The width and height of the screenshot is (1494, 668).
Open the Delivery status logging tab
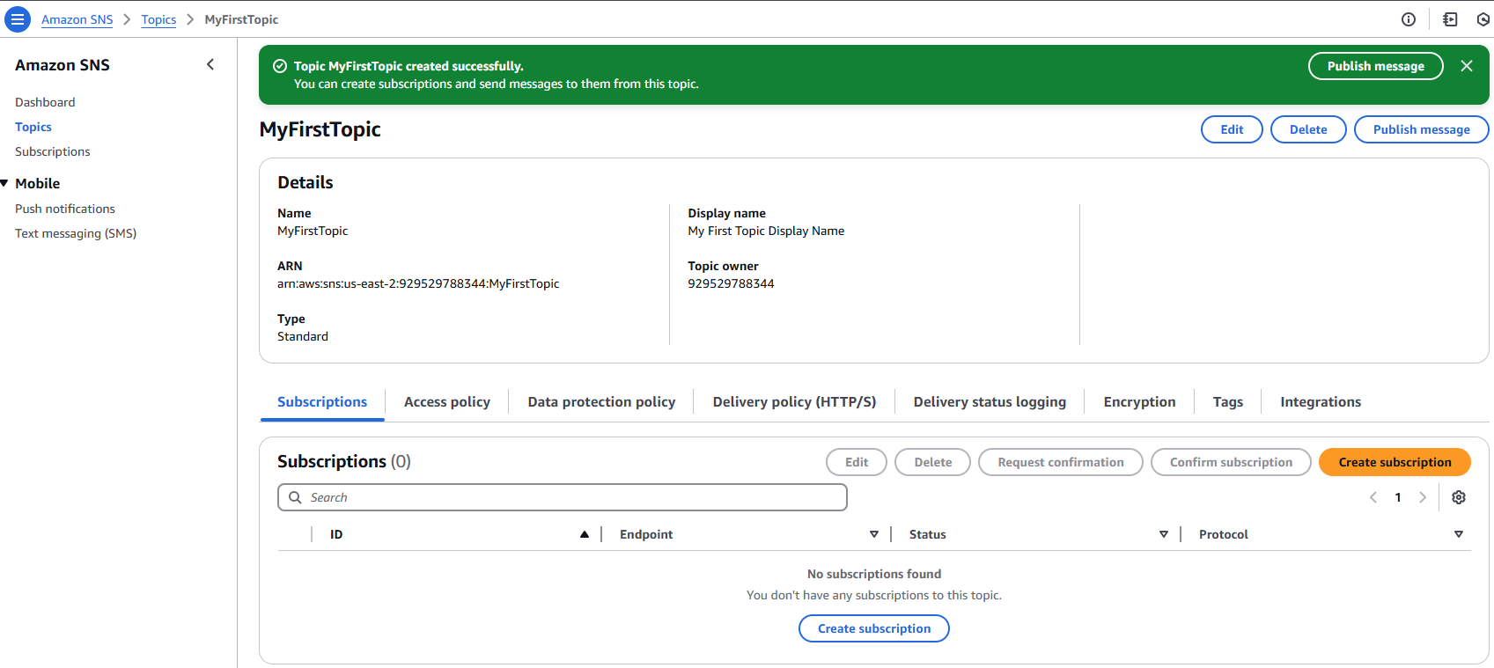990,401
